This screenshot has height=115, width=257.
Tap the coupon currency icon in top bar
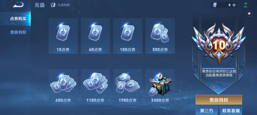point(215,5)
